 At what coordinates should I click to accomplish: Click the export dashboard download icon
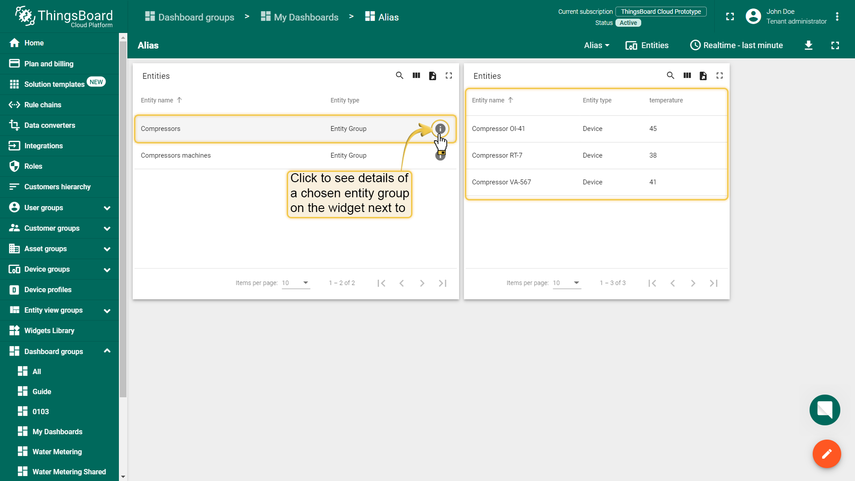click(809, 45)
